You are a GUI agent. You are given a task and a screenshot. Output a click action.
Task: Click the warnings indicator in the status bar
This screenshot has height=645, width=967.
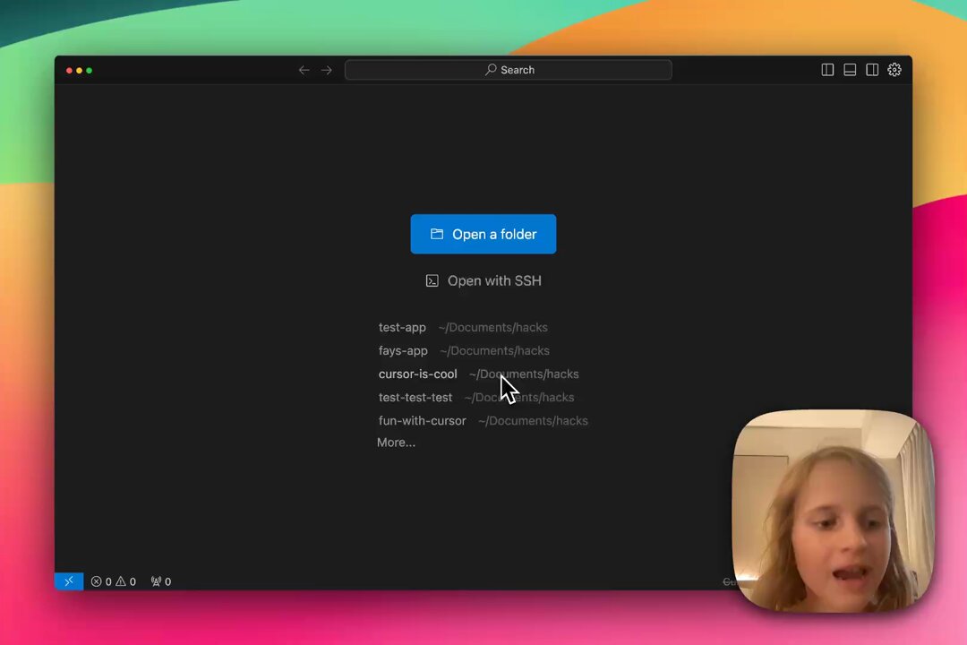[126, 580]
